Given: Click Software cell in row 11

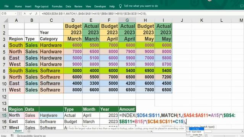Looking at the screenshot, I should 51,90.
